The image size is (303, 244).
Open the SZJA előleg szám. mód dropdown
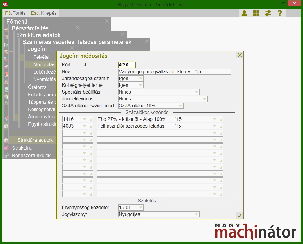180,106
